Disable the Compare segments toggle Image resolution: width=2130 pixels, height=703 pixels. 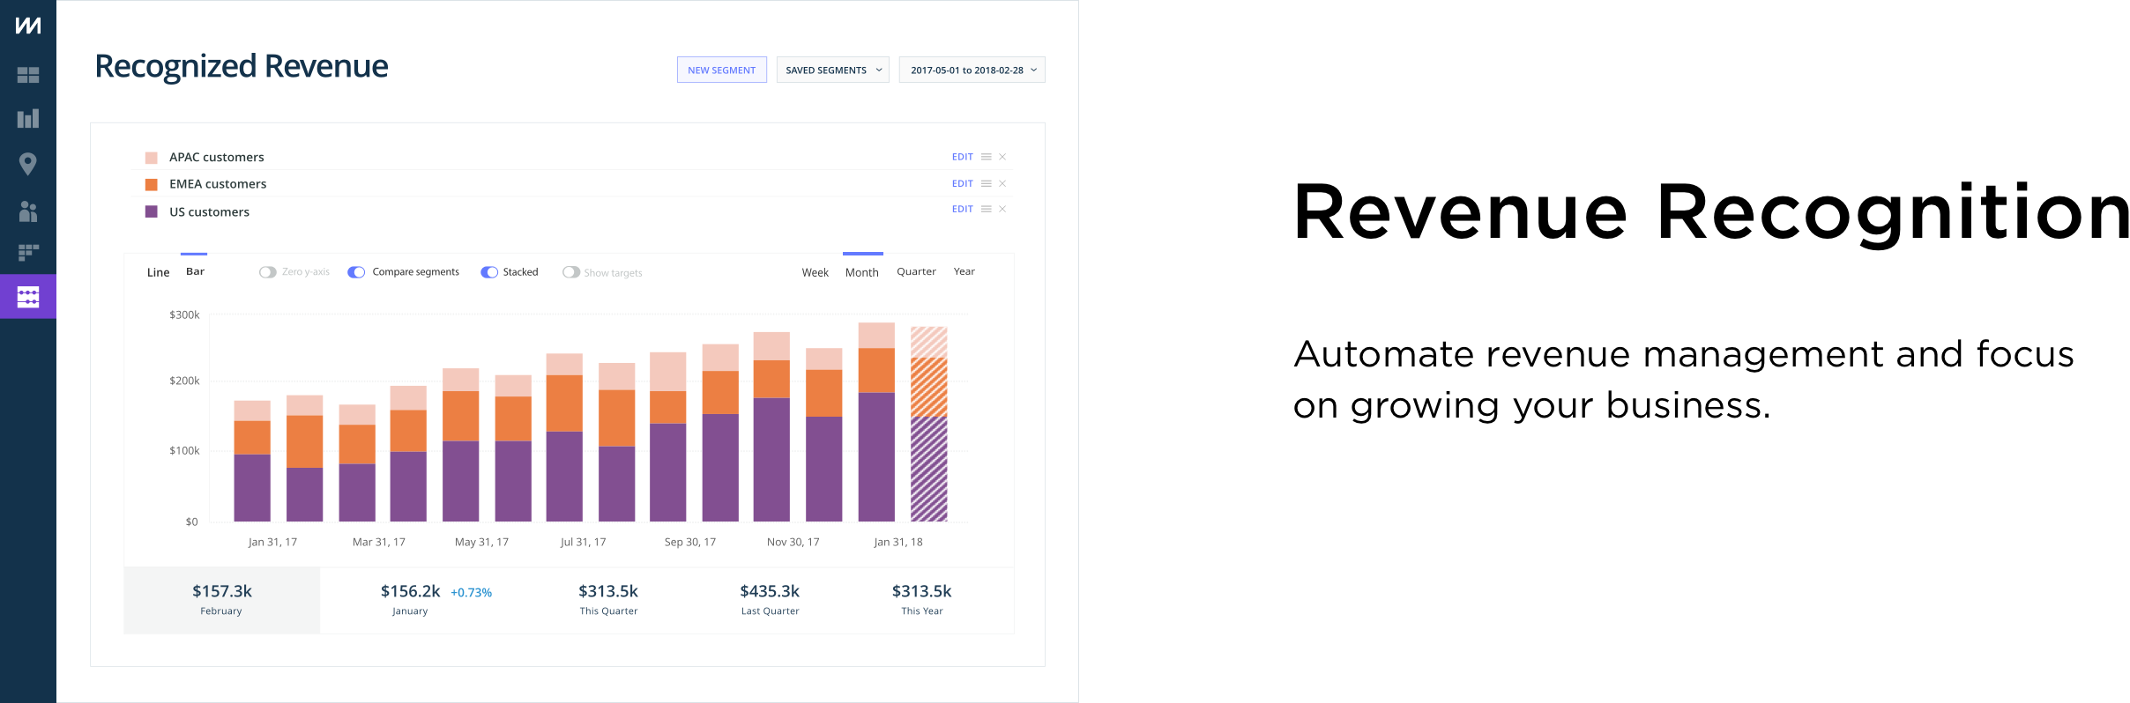click(356, 272)
